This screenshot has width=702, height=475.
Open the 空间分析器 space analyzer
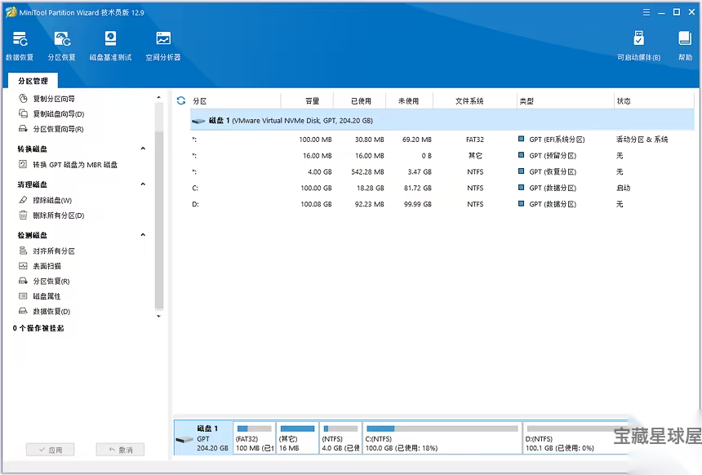tap(163, 46)
